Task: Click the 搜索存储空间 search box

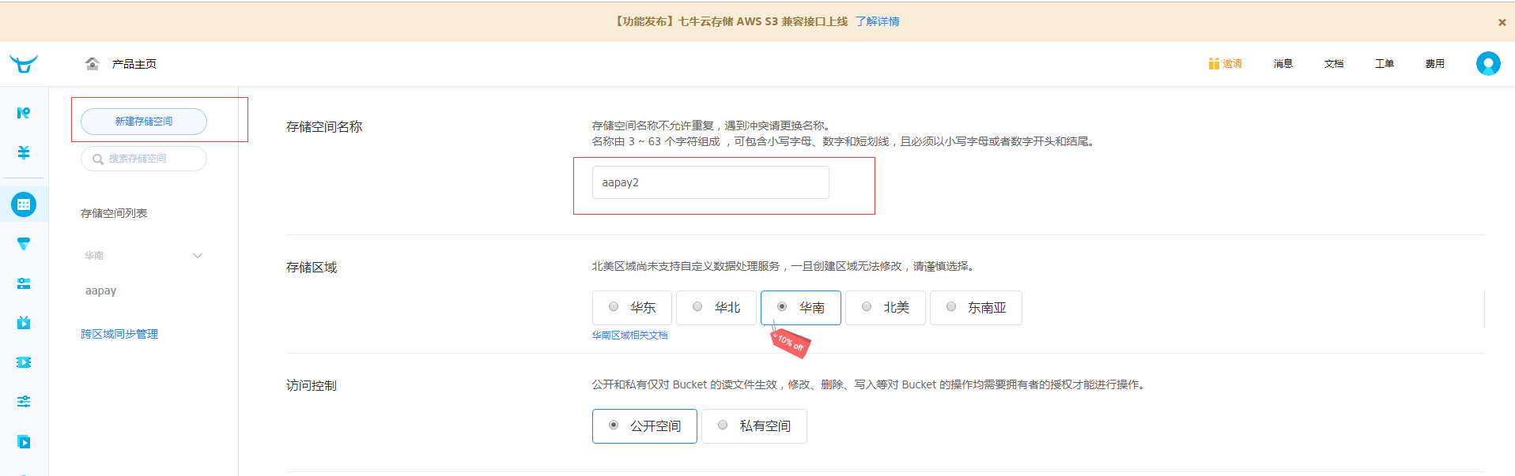Action: (144, 159)
